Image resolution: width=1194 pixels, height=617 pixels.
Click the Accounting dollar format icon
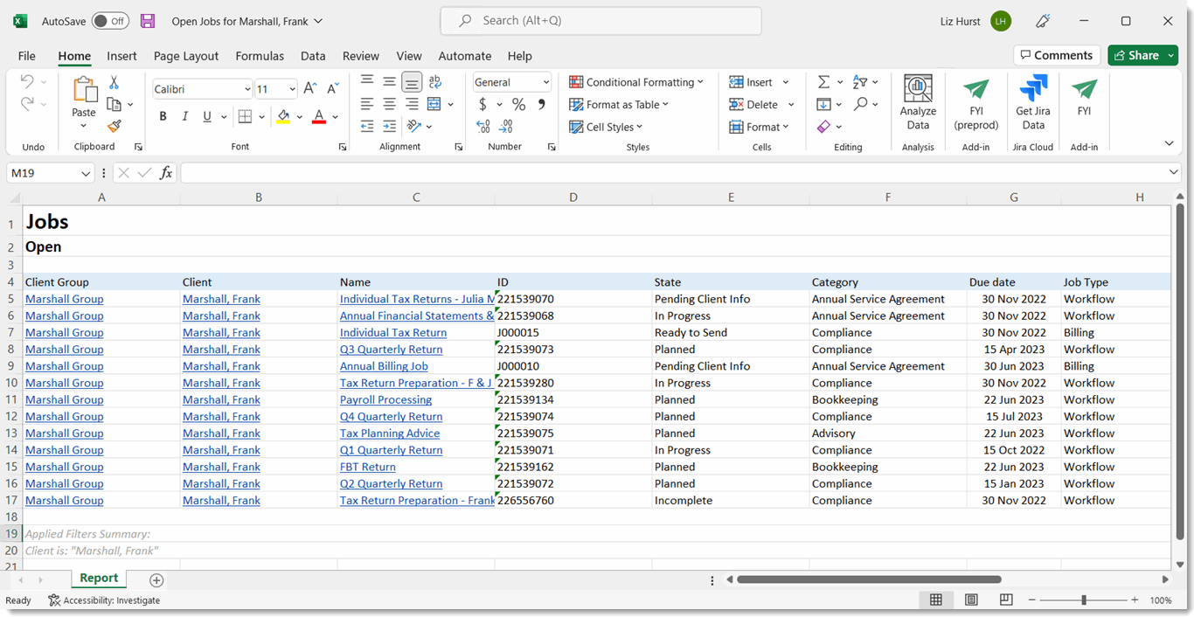(482, 104)
